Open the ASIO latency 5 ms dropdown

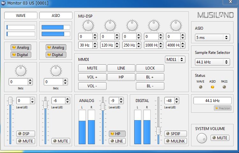(x=212, y=37)
